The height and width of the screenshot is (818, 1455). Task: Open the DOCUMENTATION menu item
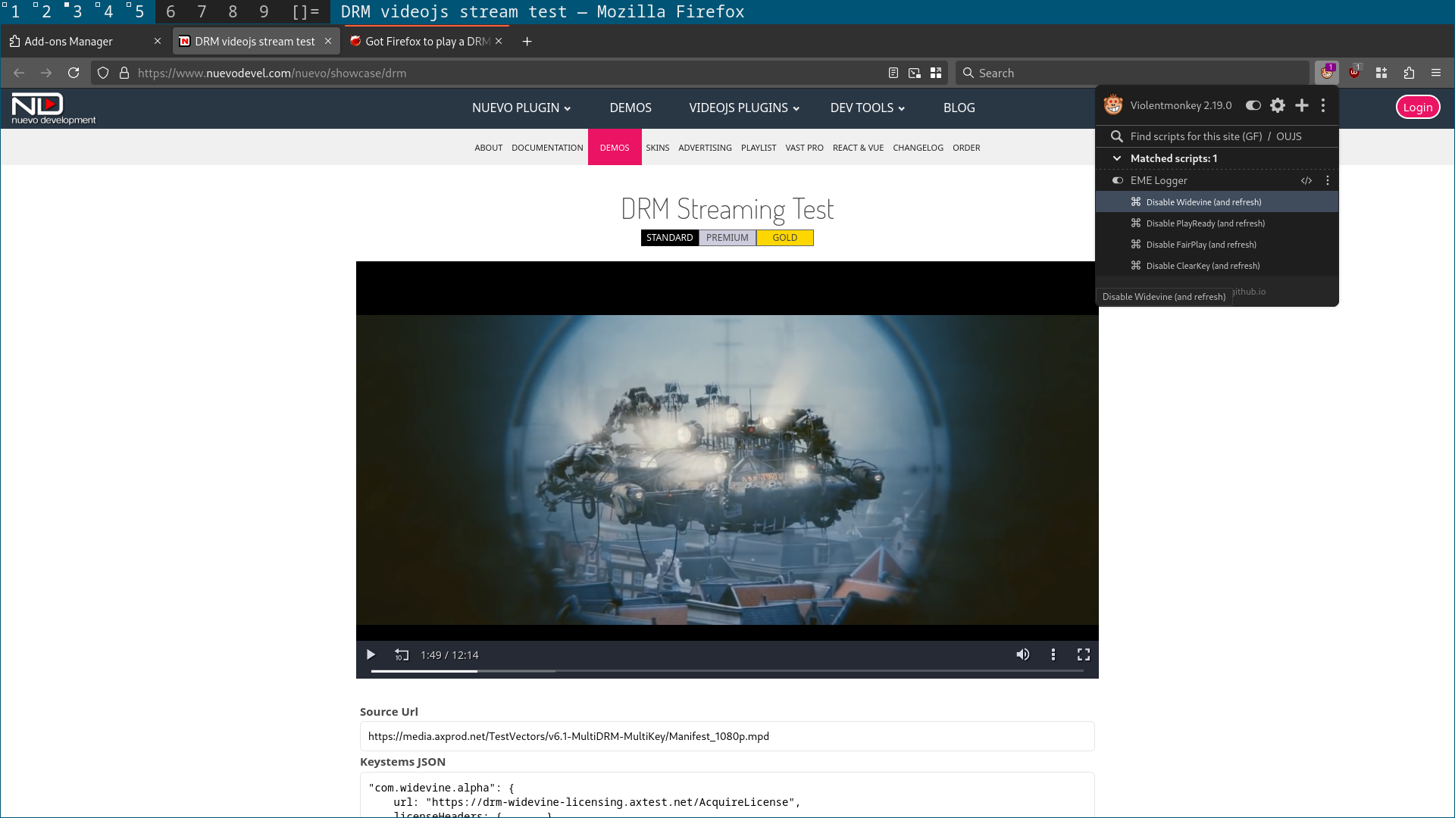coord(546,147)
